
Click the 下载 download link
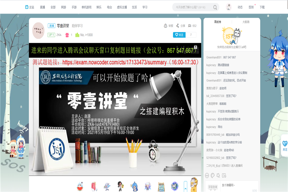(x=262, y=7)
